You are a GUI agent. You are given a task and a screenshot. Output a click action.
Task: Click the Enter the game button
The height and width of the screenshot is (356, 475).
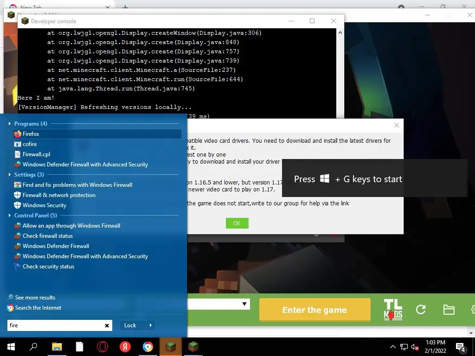tap(315, 310)
